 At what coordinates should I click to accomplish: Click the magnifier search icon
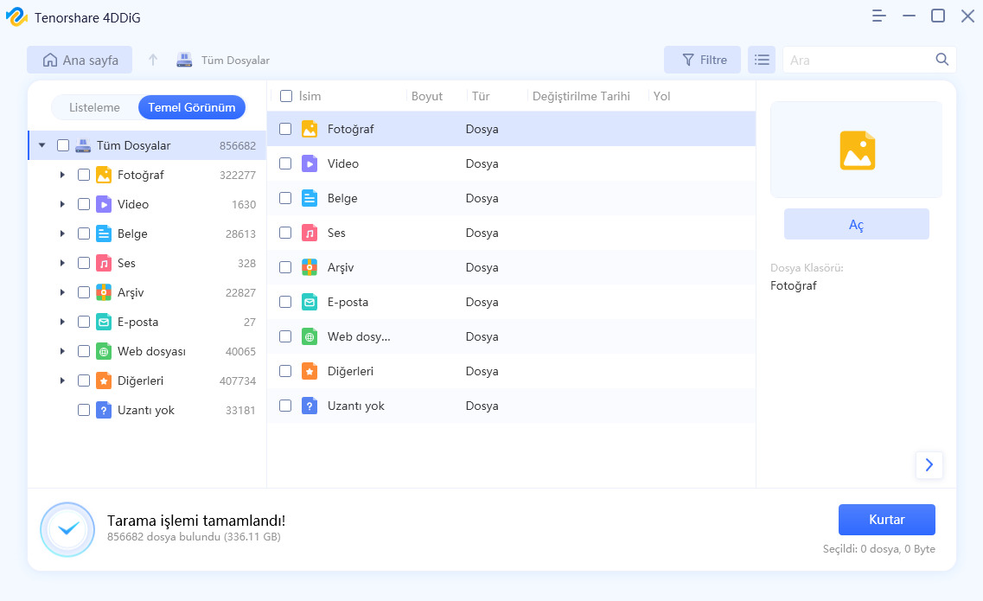(942, 59)
